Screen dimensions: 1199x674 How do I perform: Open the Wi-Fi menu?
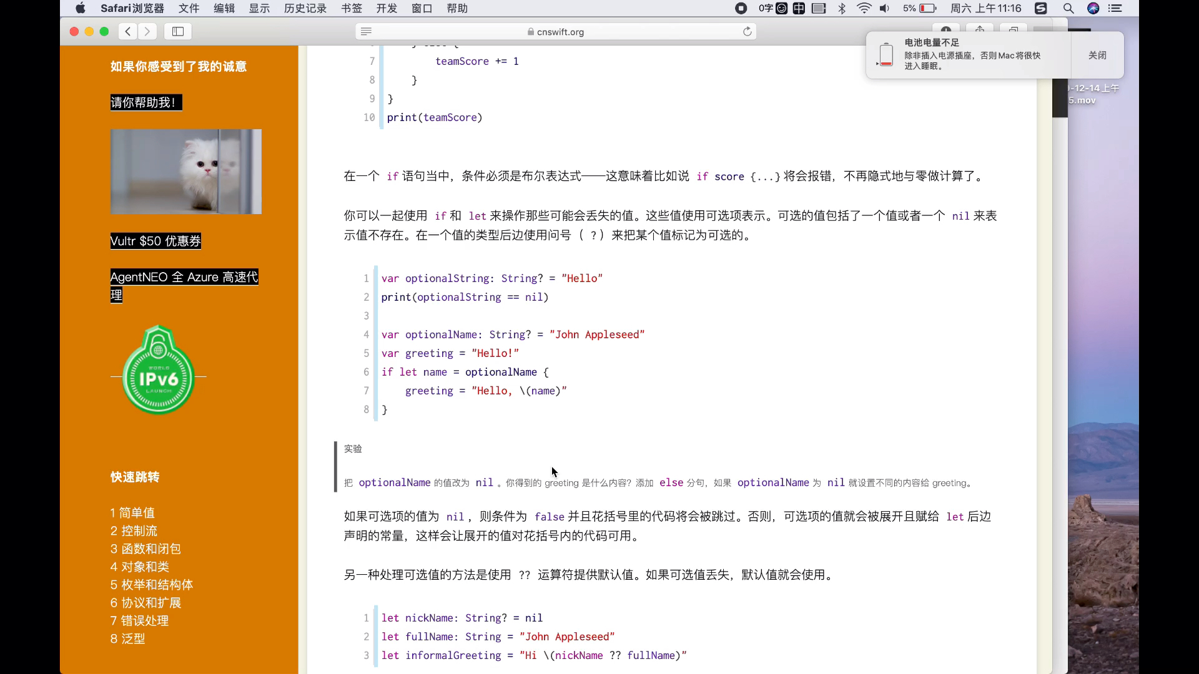pos(864,8)
